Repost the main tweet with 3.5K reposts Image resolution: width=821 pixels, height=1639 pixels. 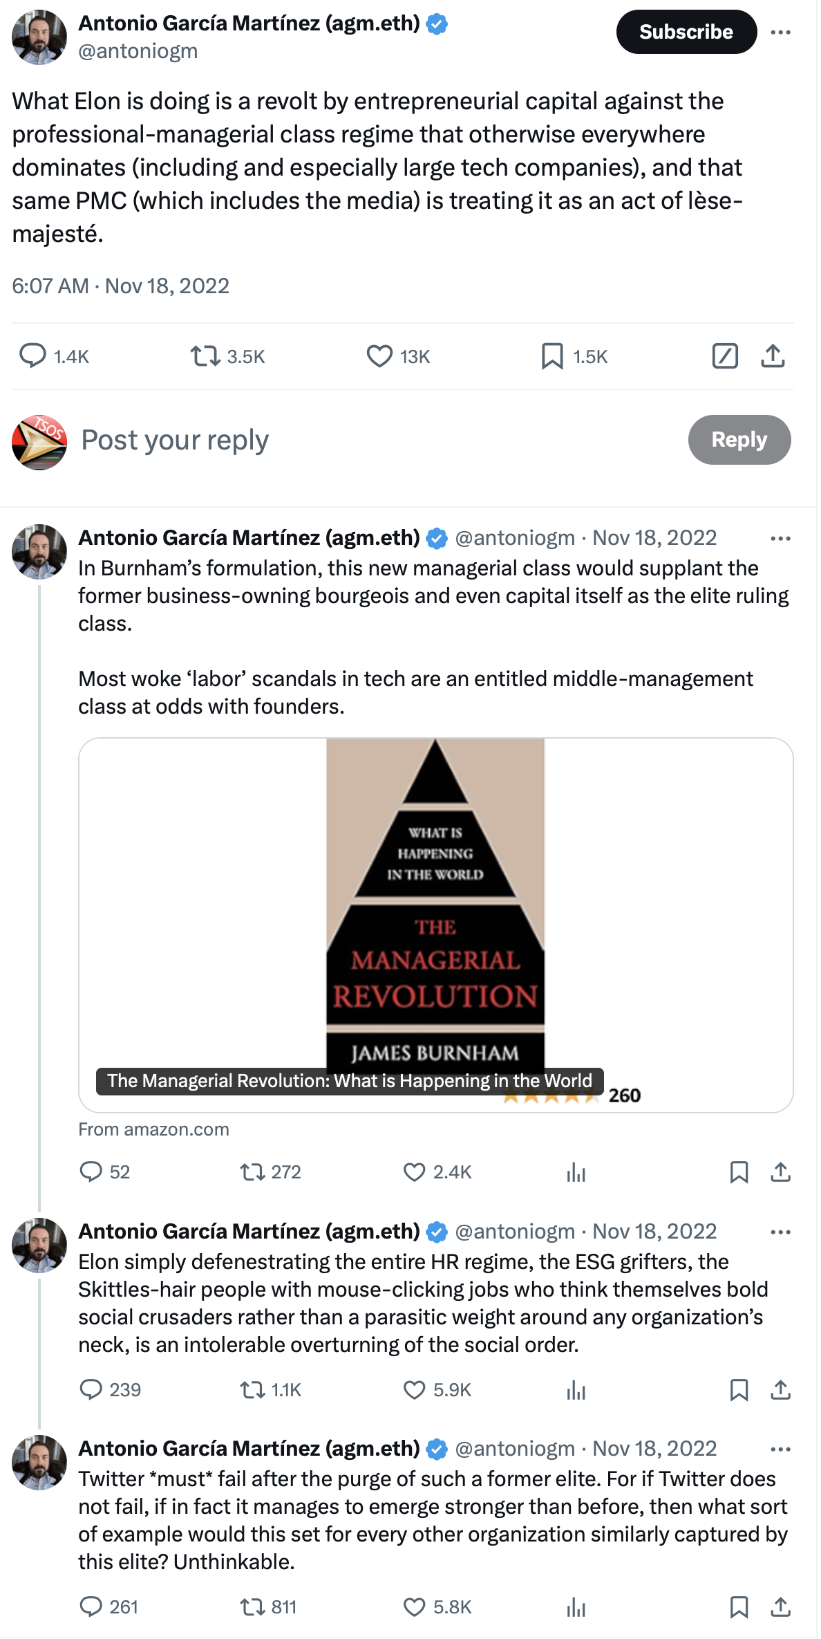pyautogui.click(x=205, y=356)
